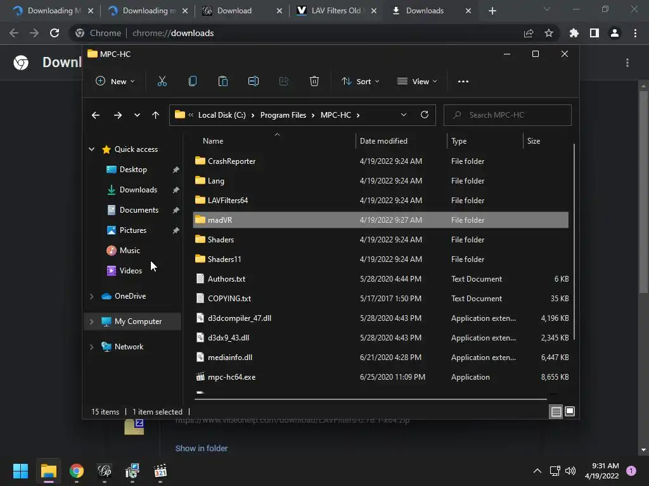
Task: Click the Paste clipboard icon
Action: (222, 82)
